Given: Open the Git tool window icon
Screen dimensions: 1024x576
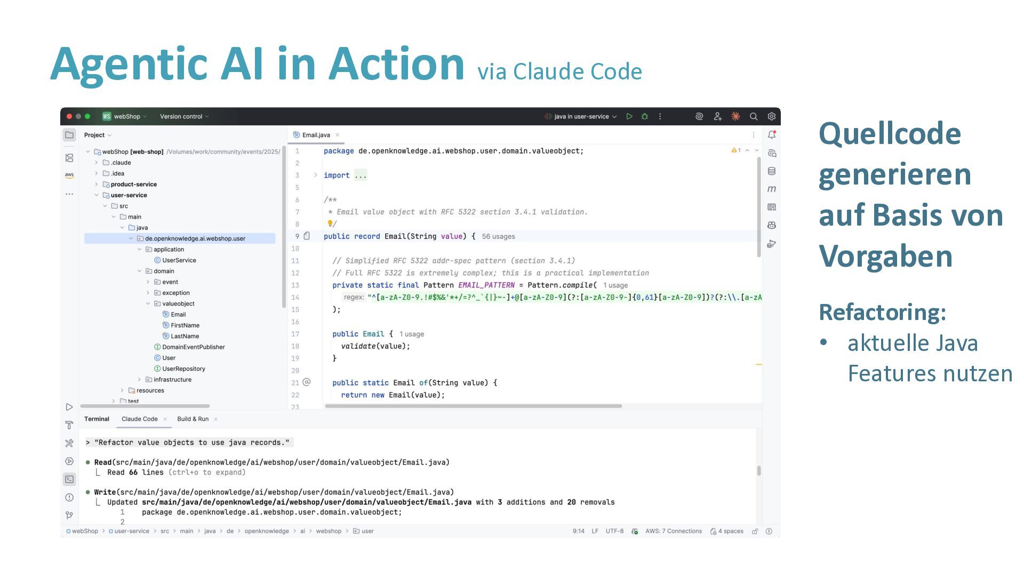Looking at the screenshot, I should [x=69, y=515].
